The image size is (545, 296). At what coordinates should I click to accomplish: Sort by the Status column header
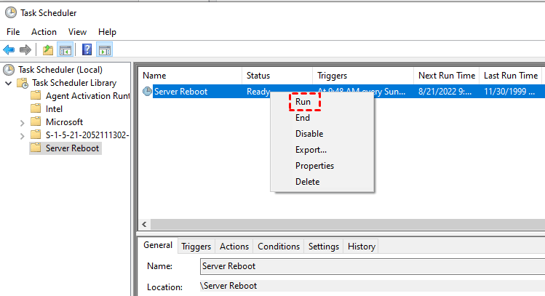coord(277,76)
